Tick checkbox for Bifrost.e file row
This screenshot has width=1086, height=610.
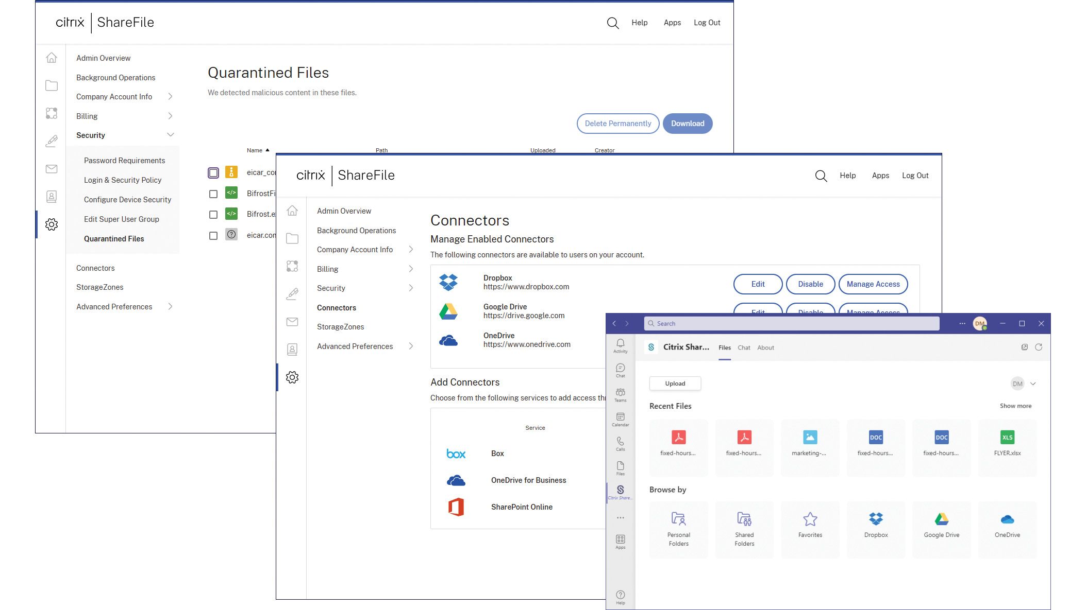213,215
